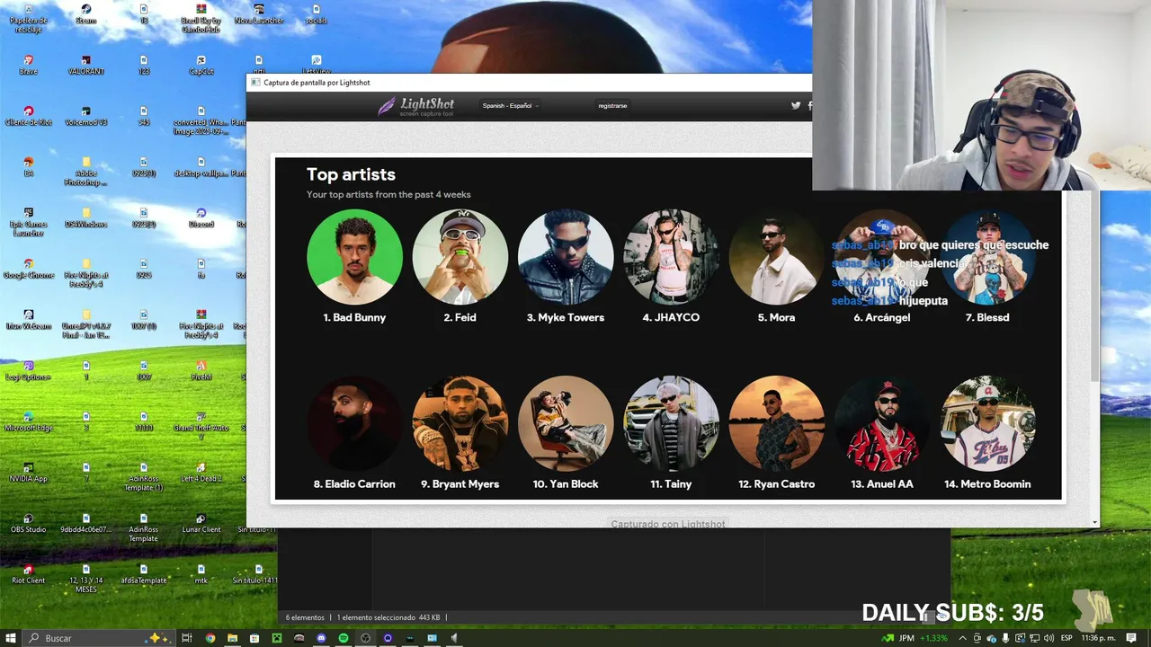The image size is (1151, 647).
Task: Open the Spanish - Español language dropdown
Action: pyautogui.click(x=510, y=106)
